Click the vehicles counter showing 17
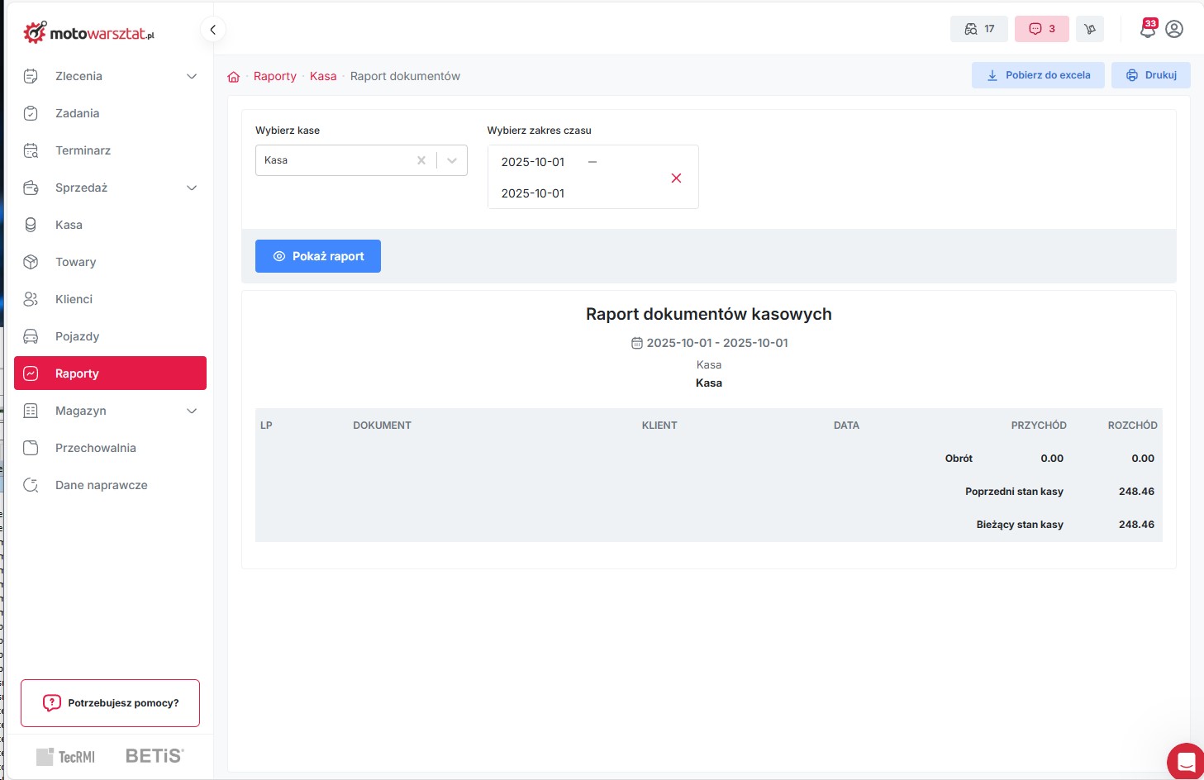Viewport: 1204px width, 780px height. [978, 29]
